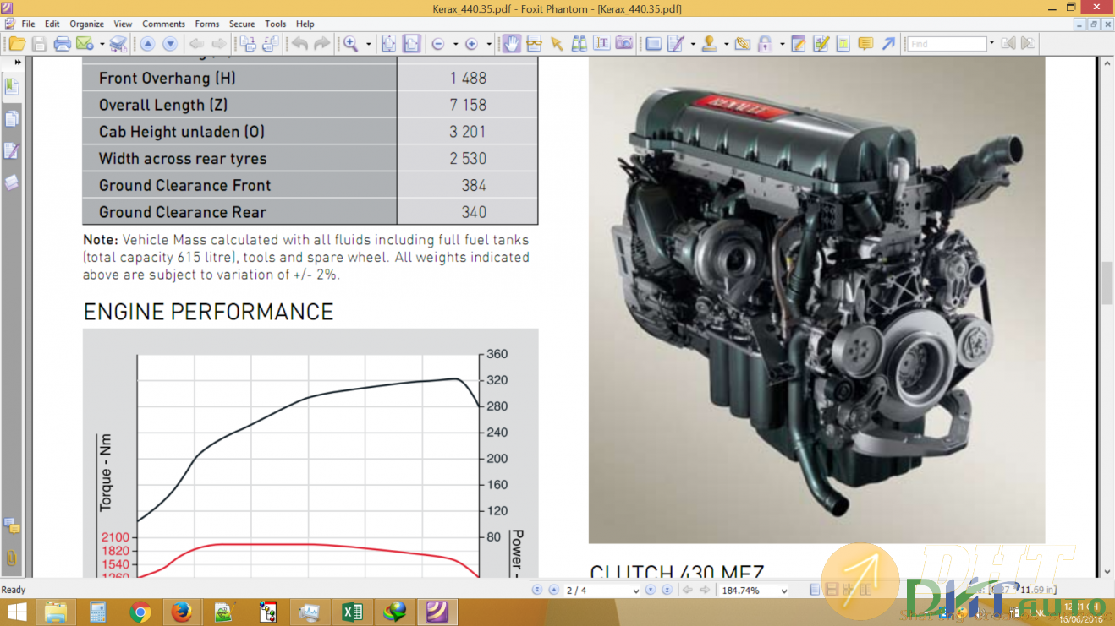Toggle continuous page layout
The height and width of the screenshot is (626, 1115).
click(831, 588)
